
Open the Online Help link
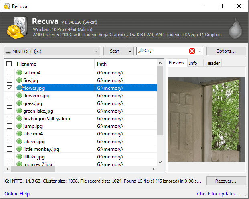[x=17, y=194]
